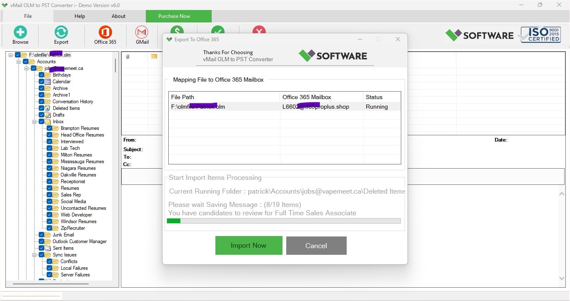Close the Export To Office 365 dialog
Viewport: 570px width, 301px height.
point(397,39)
